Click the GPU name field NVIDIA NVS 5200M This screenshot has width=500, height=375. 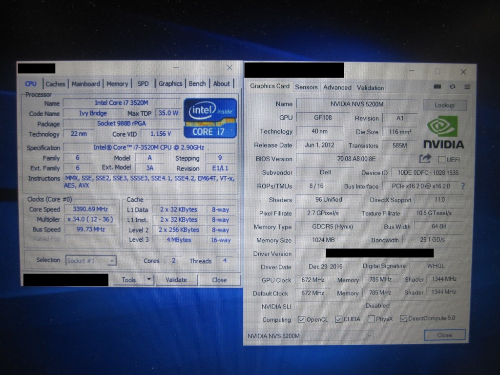coord(356,104)
